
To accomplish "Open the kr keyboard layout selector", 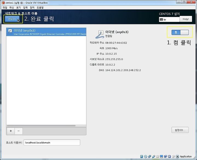I will point(169,19).
